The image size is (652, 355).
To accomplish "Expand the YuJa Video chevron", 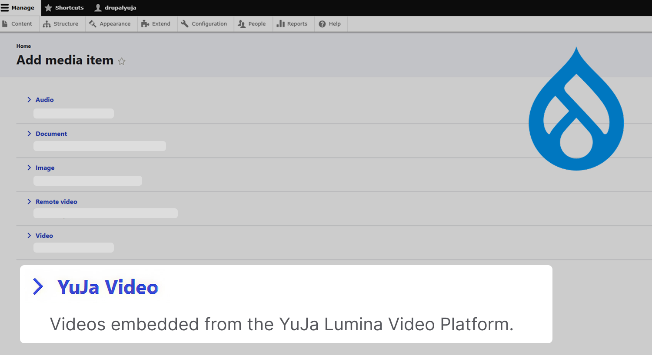I will [x=38, y=286].
